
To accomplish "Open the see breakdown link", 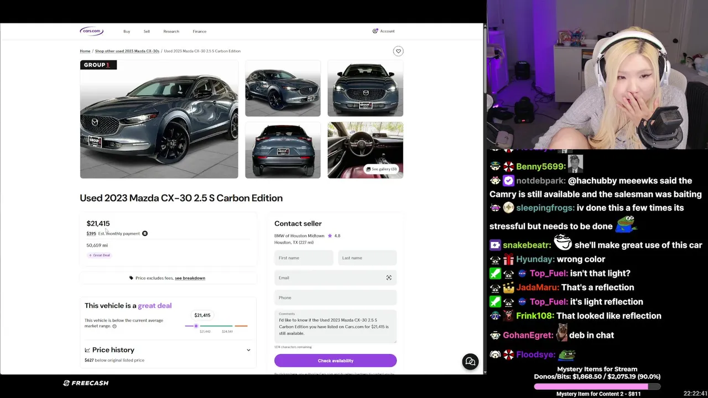I will click(x=190, y=278).
